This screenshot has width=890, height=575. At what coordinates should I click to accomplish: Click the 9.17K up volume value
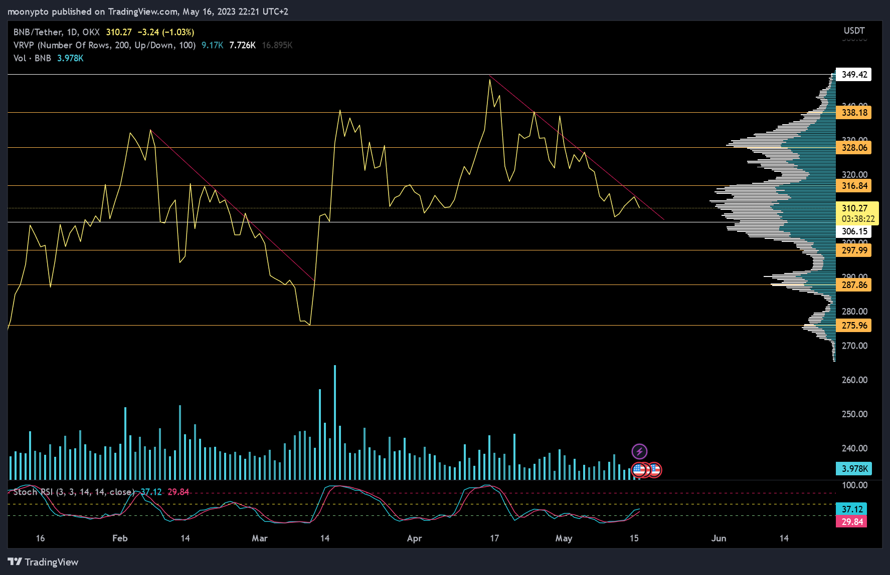(212, 45)
